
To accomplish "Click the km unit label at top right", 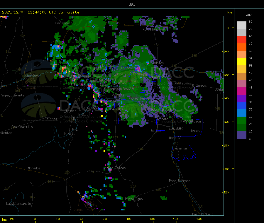I will 229,12.
